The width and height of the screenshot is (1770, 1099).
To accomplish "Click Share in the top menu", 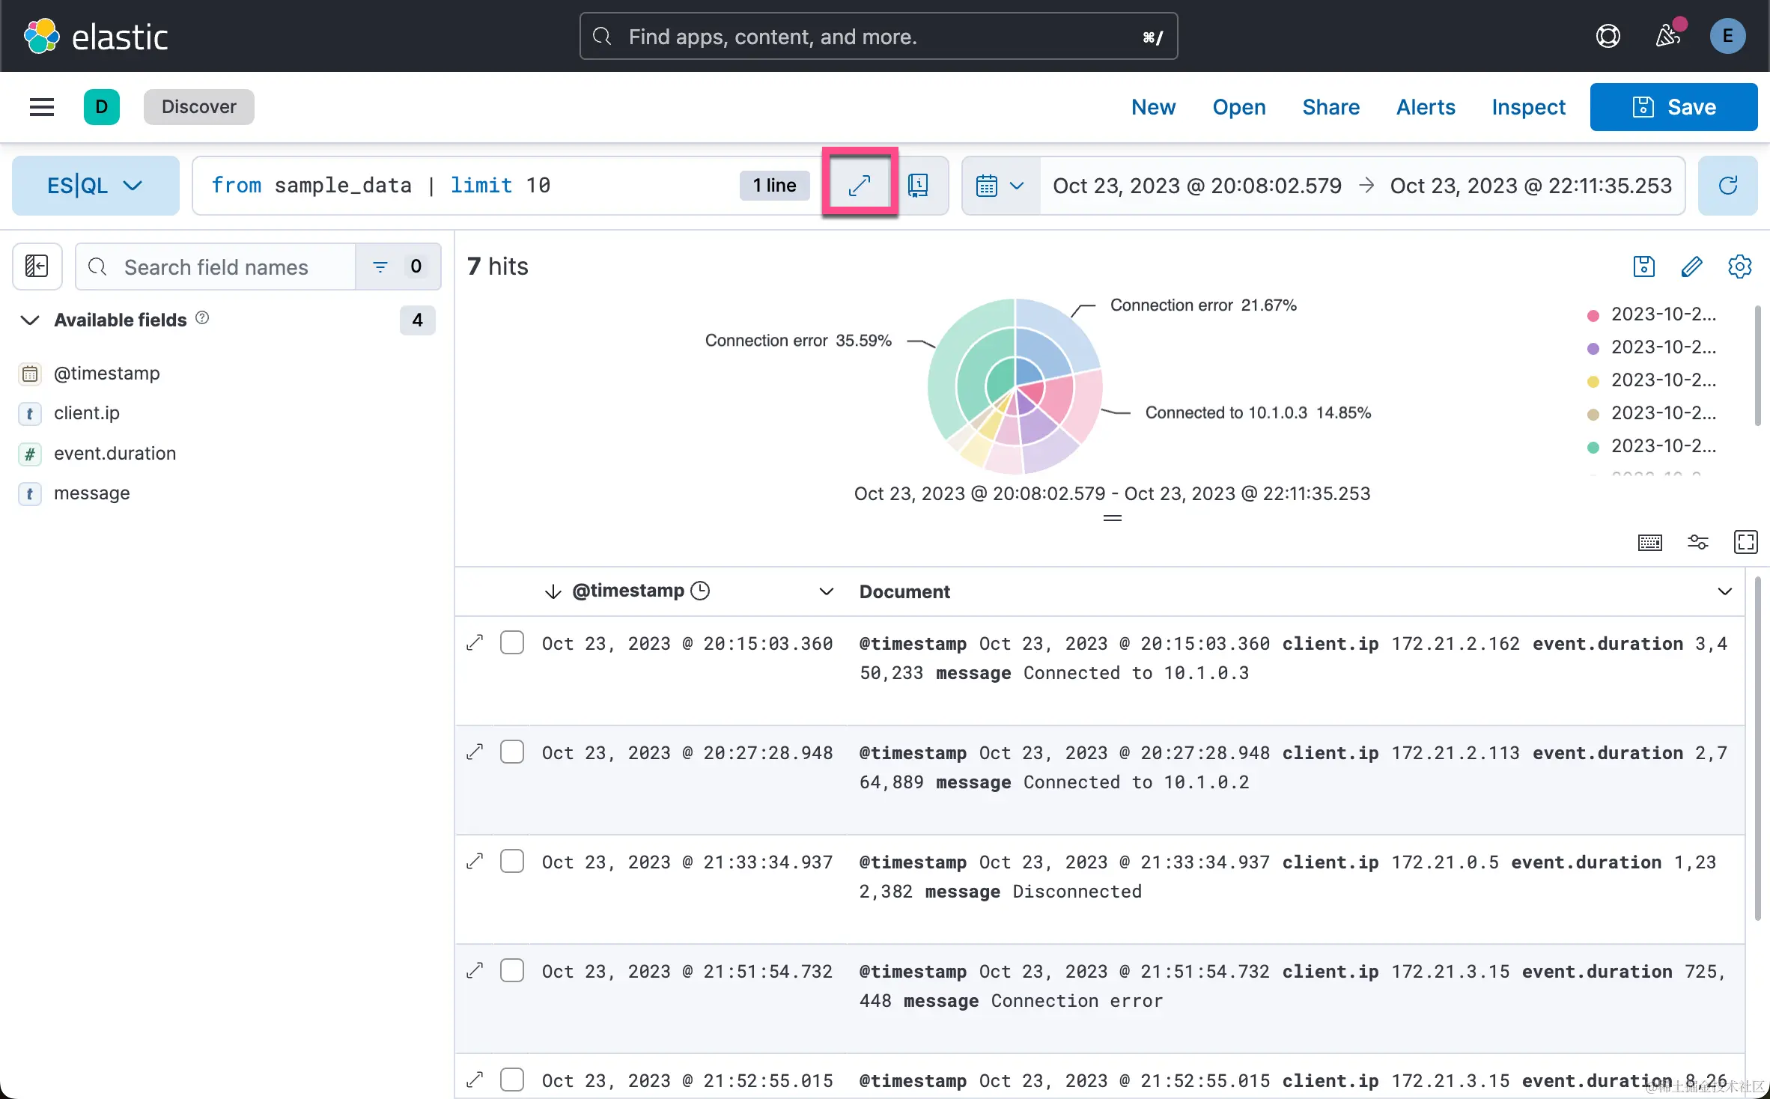I will coord(1330,107).
